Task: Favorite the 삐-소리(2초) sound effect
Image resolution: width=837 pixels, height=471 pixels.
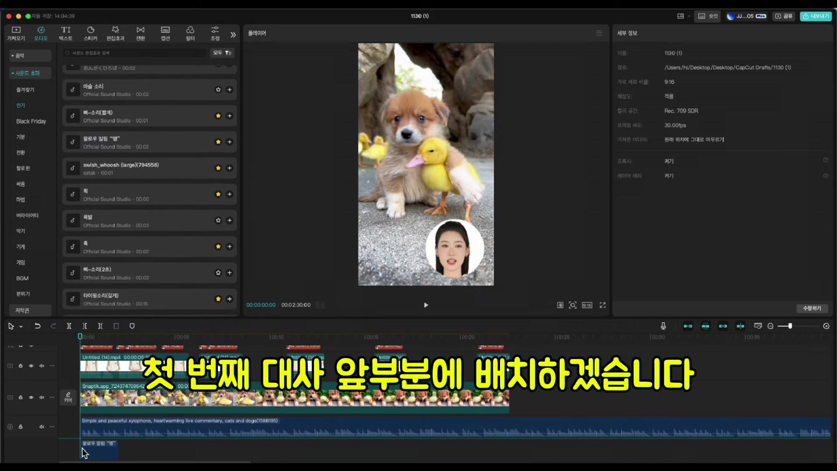Action: (x=218, y=273)
